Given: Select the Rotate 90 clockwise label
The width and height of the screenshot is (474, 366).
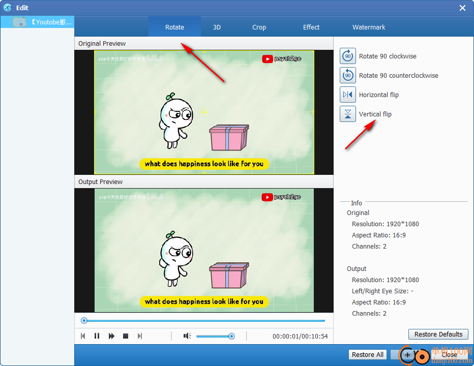Looking at the screenshot, I should pos(388,56).
